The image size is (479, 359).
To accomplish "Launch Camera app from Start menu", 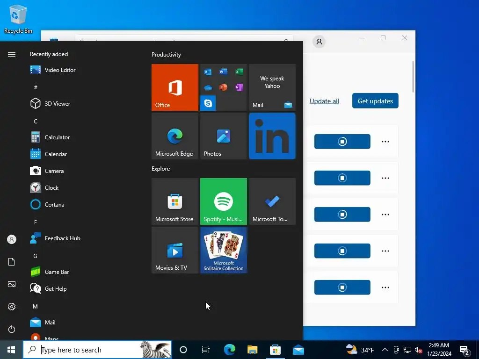I will pyautogui.click(x=47, y=171).
